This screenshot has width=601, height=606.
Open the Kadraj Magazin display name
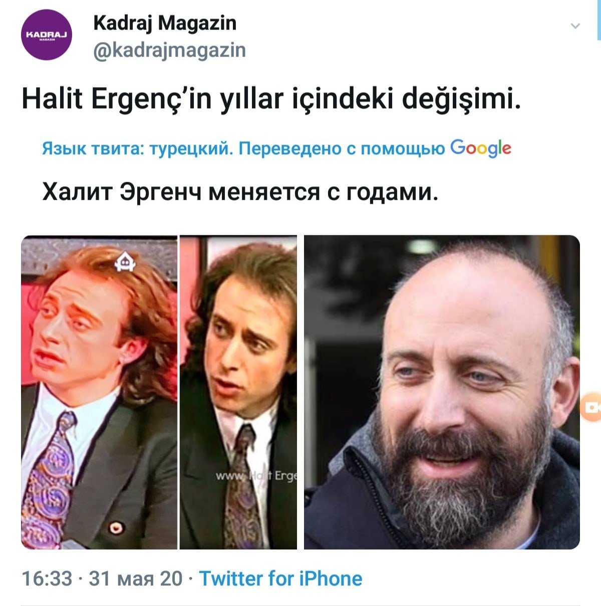click(x=165, y=23)
